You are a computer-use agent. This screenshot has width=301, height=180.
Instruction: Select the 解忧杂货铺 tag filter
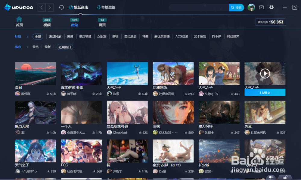tap(162, 37)
